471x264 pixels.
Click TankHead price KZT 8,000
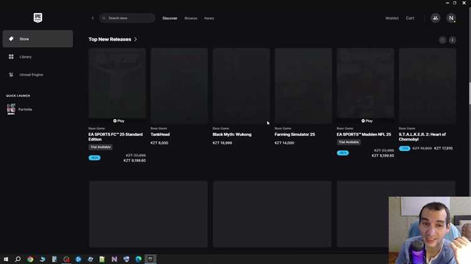(x=160, y=143)
